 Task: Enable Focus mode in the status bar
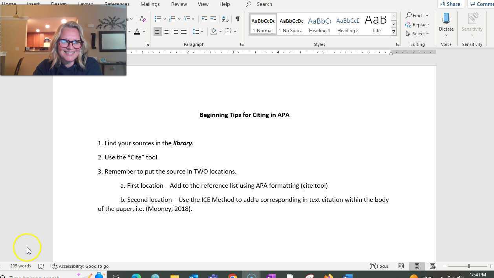pyautogui.click(x=380, y=266)
